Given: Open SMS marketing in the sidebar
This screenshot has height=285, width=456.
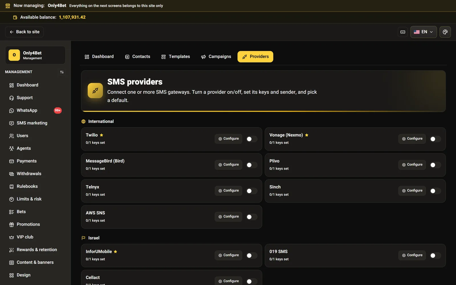Looking at the screenshot, I should point(35,123).
